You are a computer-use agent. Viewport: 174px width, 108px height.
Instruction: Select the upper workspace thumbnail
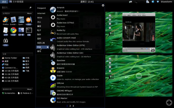point(139,33)
